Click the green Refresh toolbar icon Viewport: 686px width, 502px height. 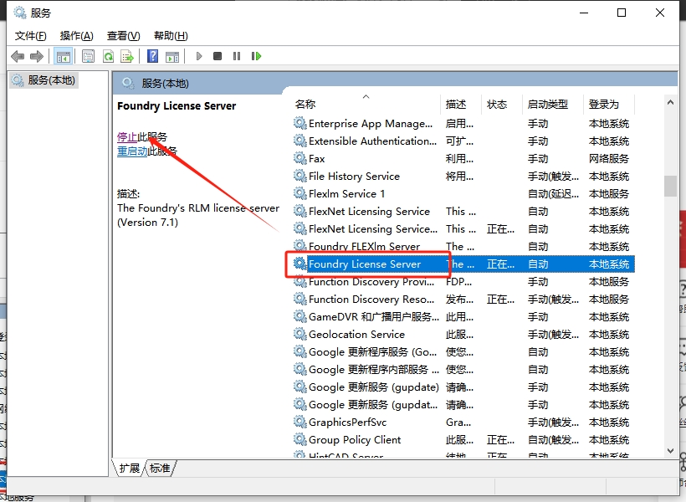tap(108, 56)
